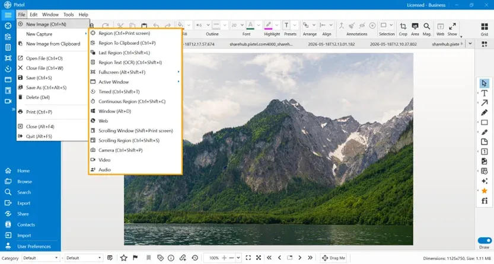494x264 pixels.
Task: Select the pointer cursor tool
Action: (x=485, y=83)
